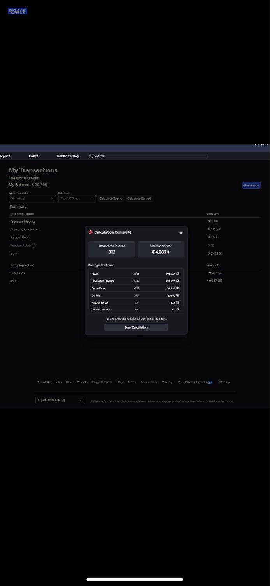Click Robux icon in Private Server row

[178, 302]
